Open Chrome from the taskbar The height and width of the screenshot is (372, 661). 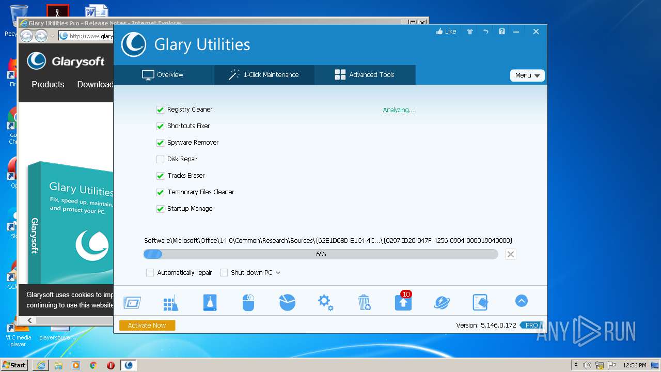click(93, 365)
